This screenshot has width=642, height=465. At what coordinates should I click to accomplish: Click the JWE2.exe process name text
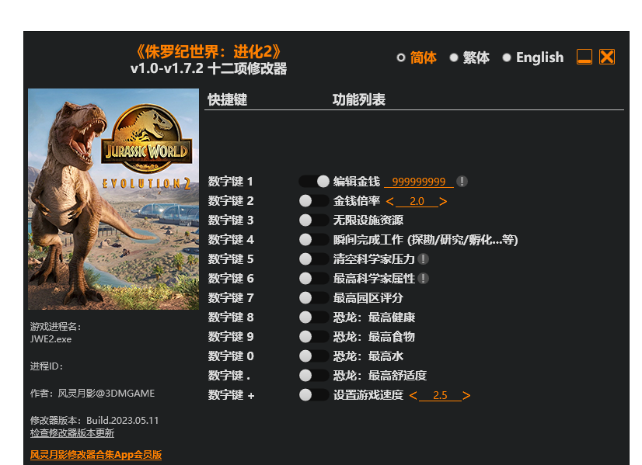[x=51, y=339]
